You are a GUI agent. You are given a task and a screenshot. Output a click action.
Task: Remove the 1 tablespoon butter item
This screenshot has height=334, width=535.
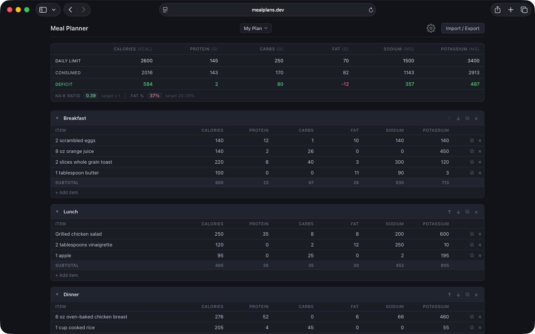[480, 173]
